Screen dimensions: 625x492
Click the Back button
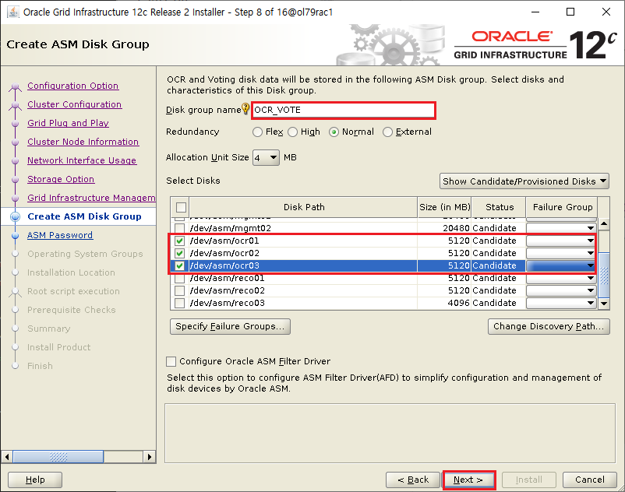click(x=413, y=480)
